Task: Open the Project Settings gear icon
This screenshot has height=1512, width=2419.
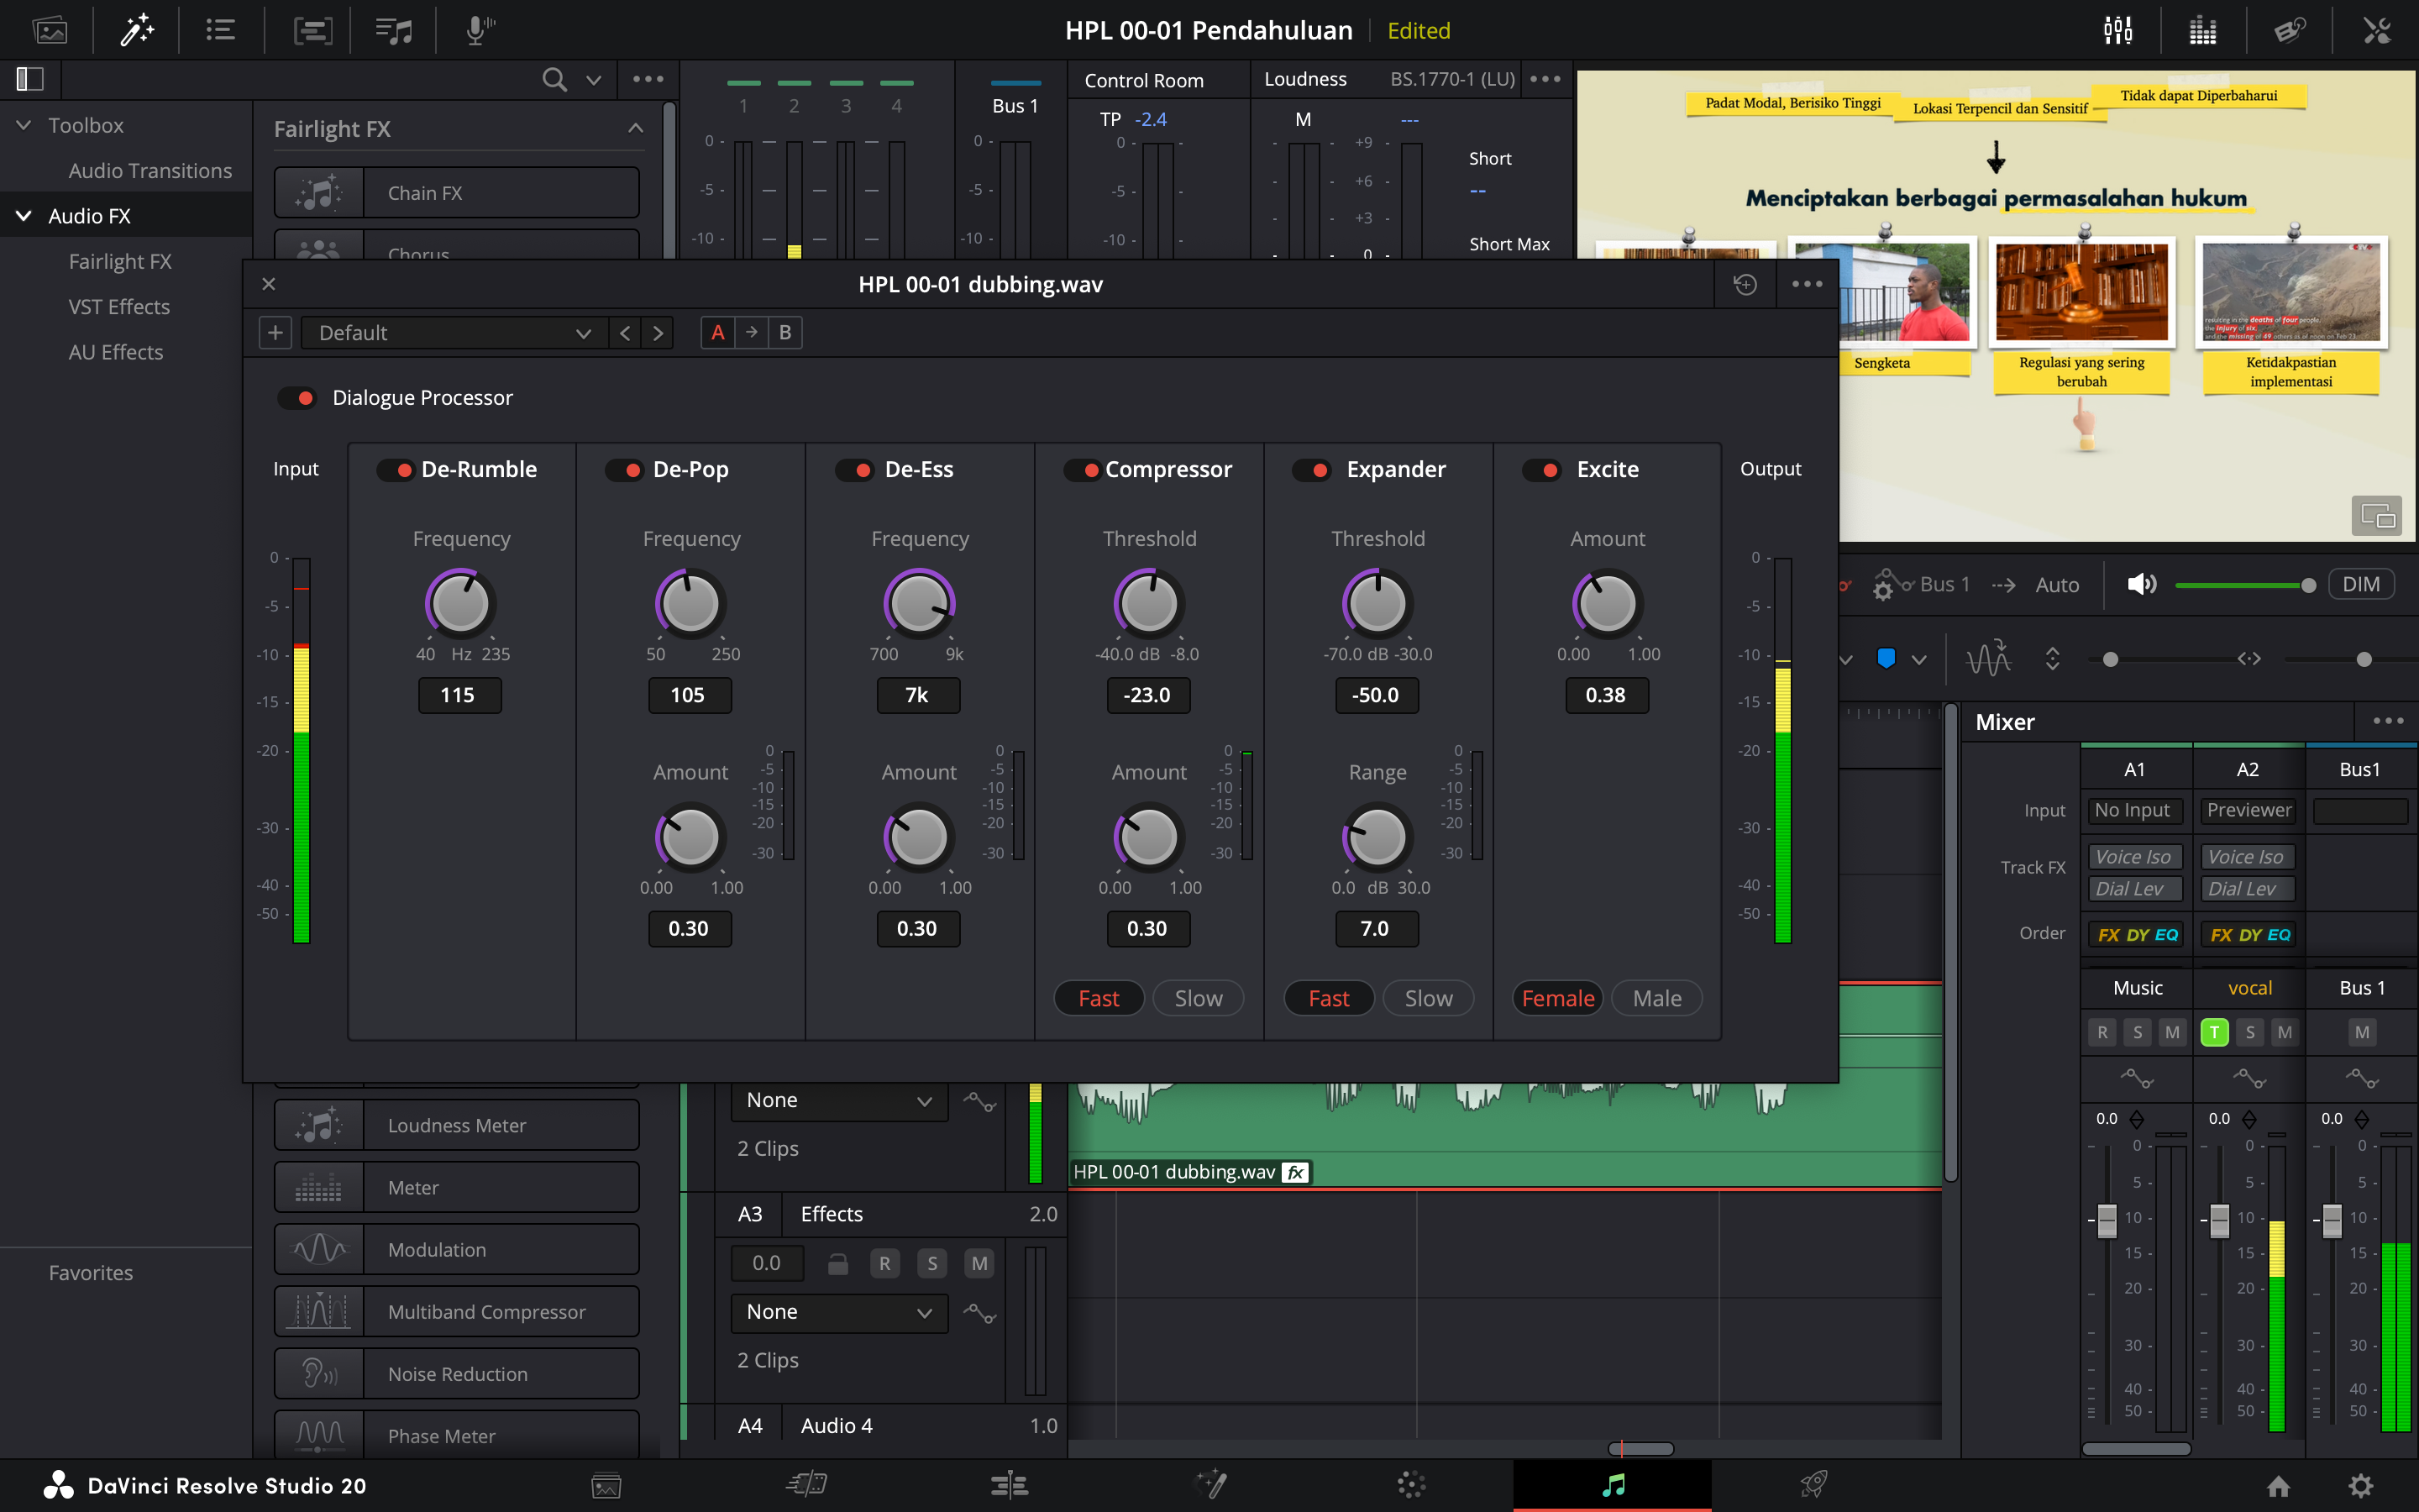Action: click(2360, 1486)
